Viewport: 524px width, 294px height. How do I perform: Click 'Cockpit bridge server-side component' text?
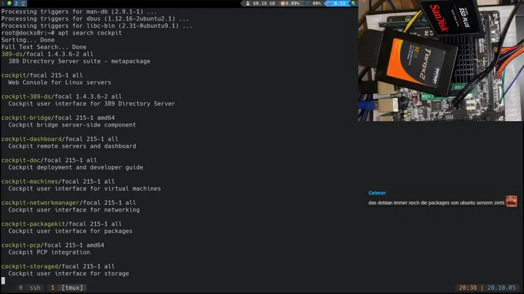(x=72, y=125)
